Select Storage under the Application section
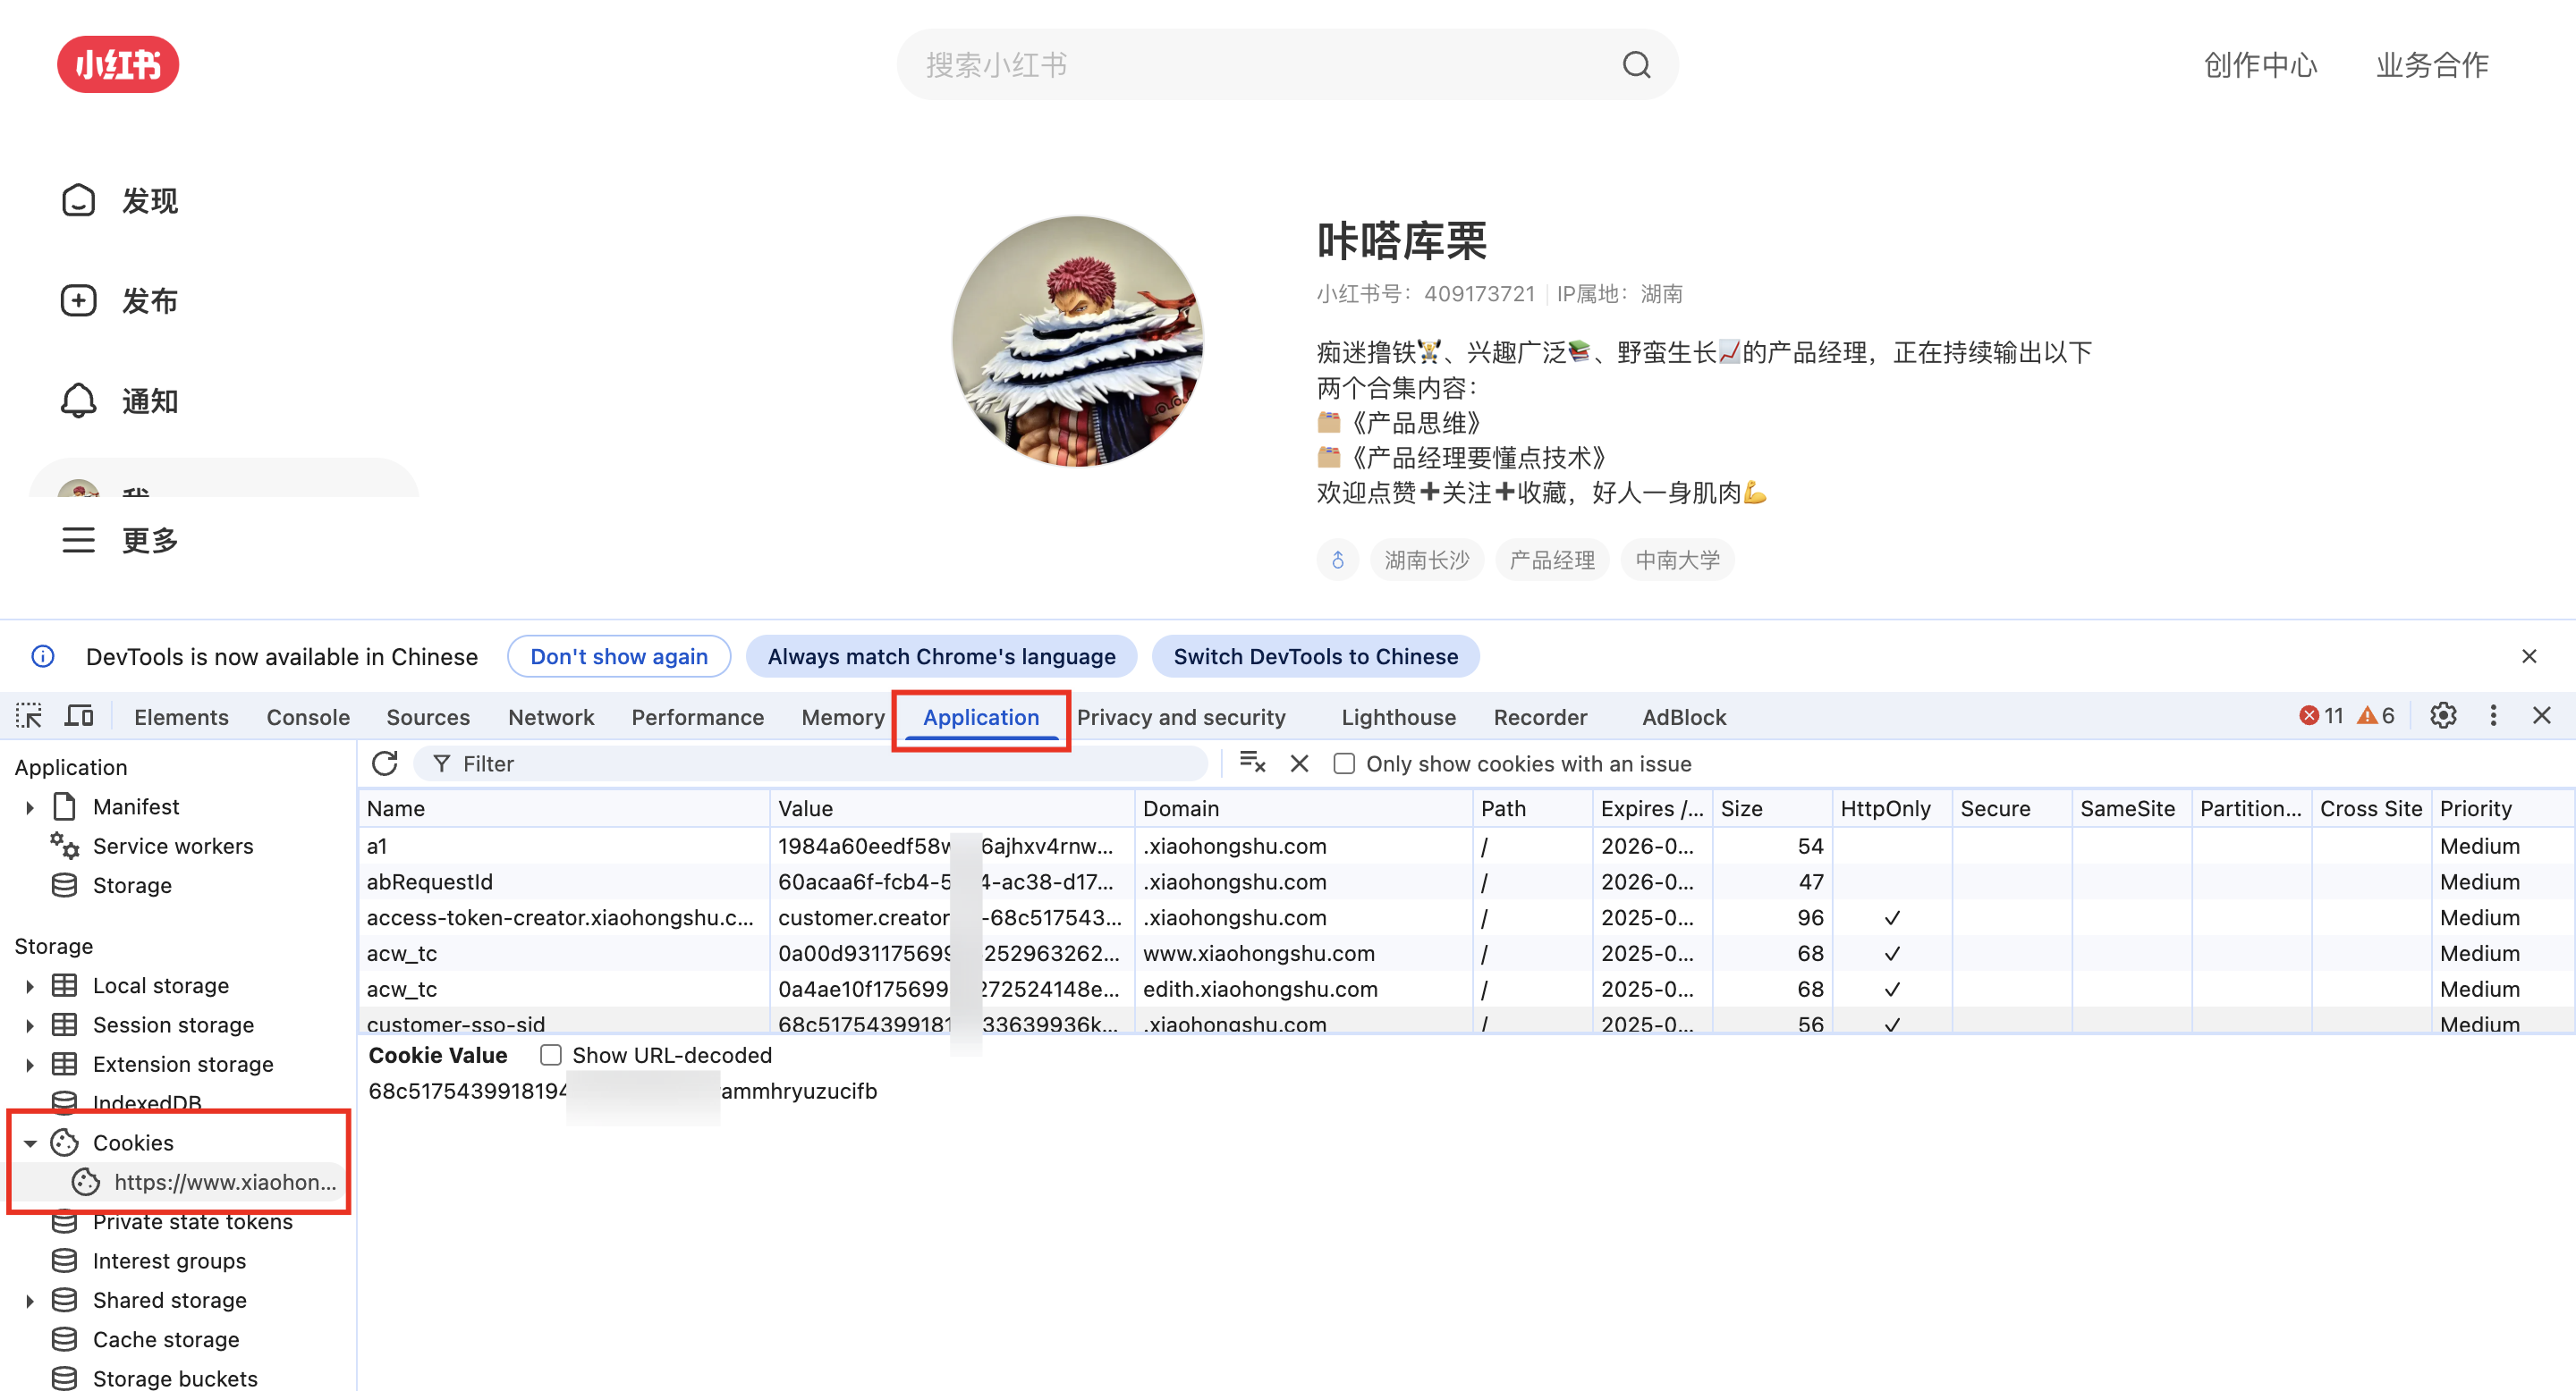The image size is (2576, 1391). [x=131, y=885]
